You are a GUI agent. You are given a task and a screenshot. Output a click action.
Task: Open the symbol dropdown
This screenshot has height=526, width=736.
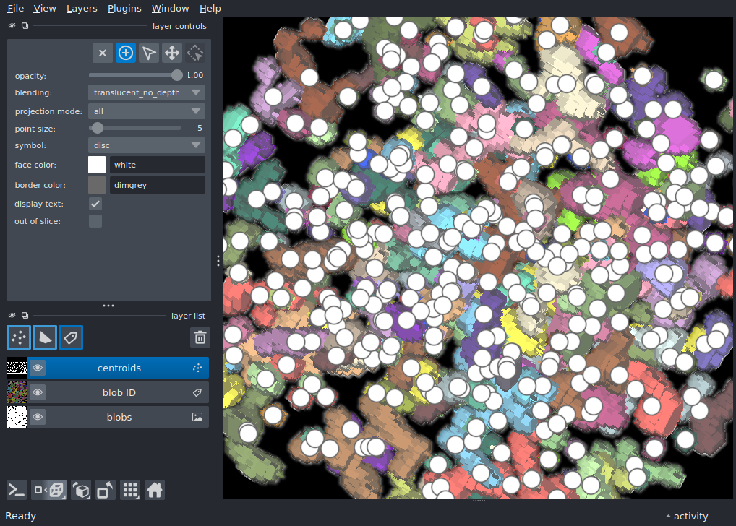tap(147, 145)
